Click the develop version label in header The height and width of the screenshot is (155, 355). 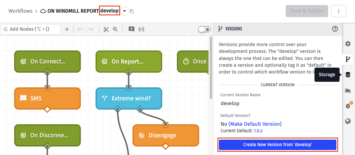109,11
